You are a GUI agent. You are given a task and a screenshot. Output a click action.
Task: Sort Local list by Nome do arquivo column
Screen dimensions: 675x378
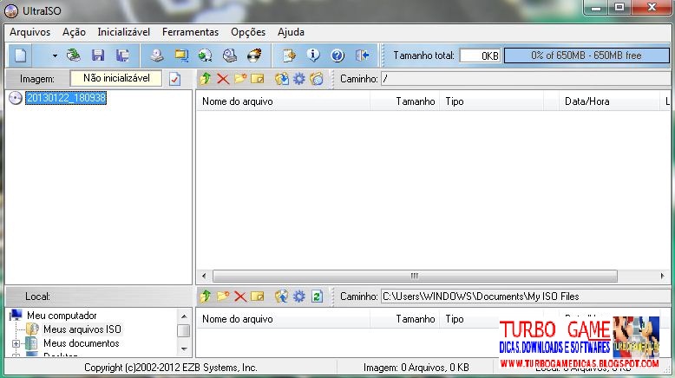(283, 319)
